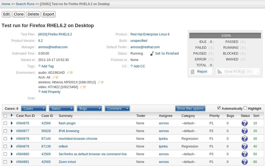The width and height of the screenshot is (265, 168).
Task: Click the status icon for IPv6 browsing case
Action: 245,131
